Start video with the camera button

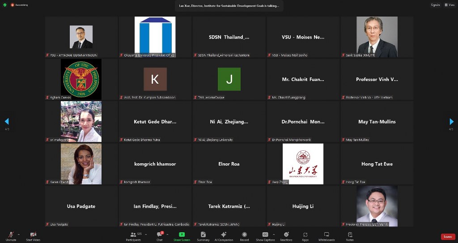[x=33, y=236]
